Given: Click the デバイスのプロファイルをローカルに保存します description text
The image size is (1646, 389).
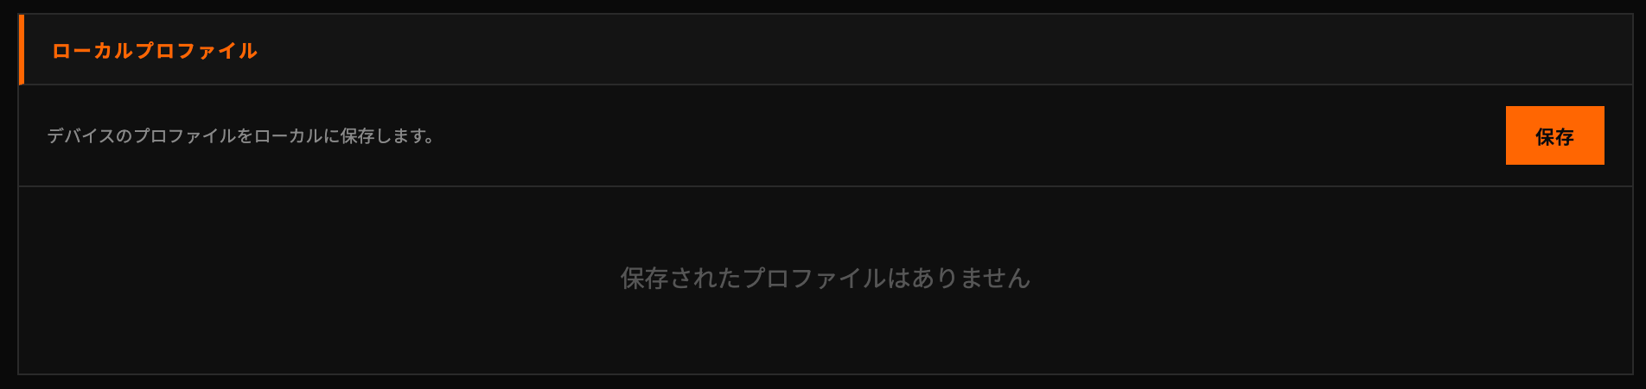Looking at the screenshot, I should [241, 135].
